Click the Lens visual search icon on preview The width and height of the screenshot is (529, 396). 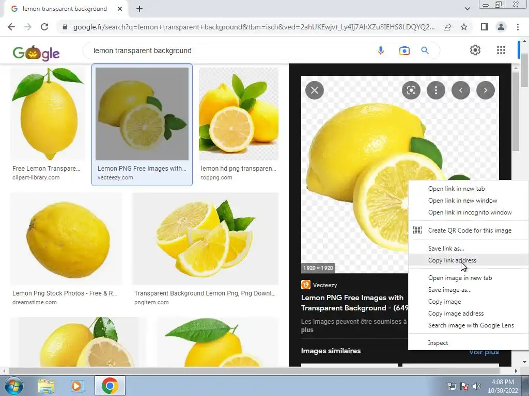[411, 90]
